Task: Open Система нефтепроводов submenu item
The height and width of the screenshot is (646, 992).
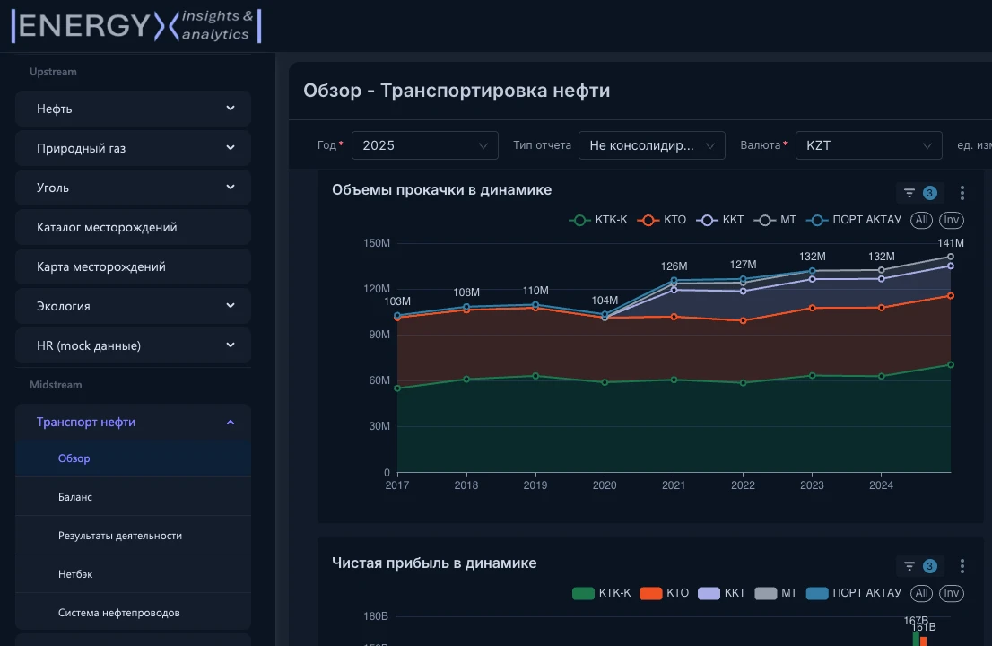Action: pyautogui.click(x=134, y=613)
